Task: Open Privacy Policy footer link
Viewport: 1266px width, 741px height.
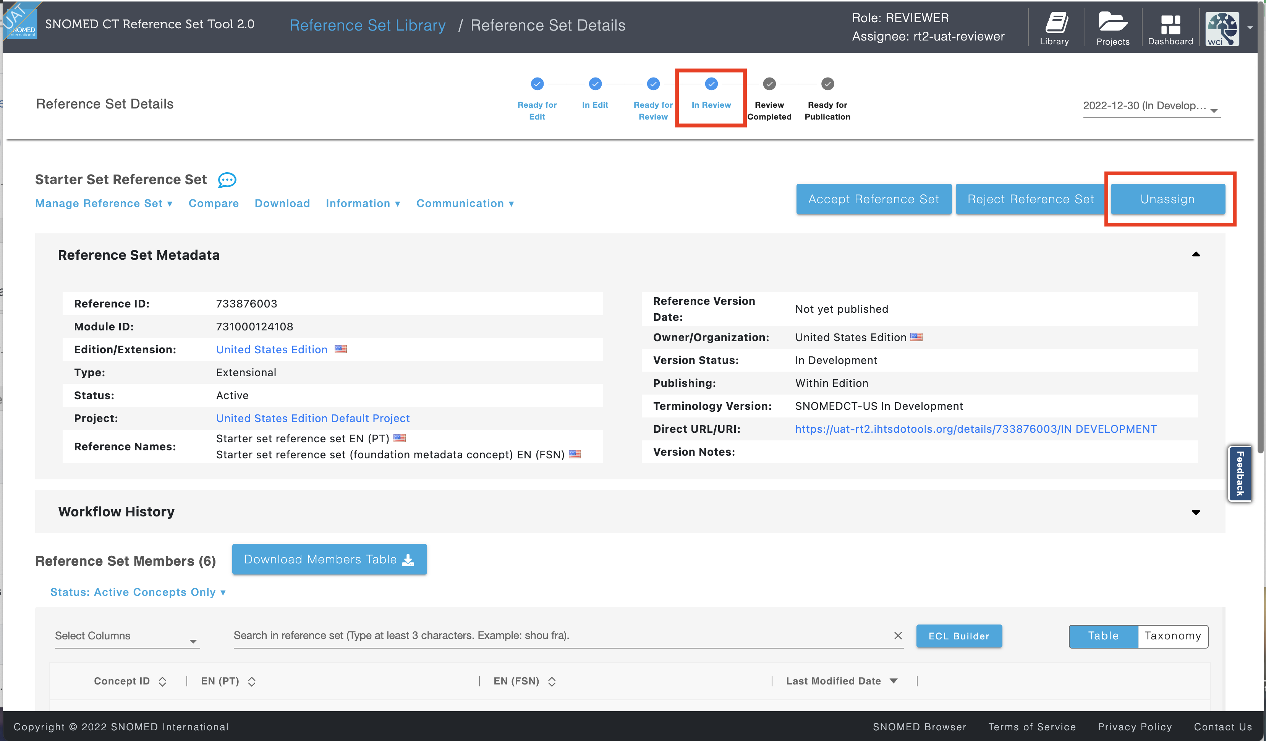Action: [1135, 727]
